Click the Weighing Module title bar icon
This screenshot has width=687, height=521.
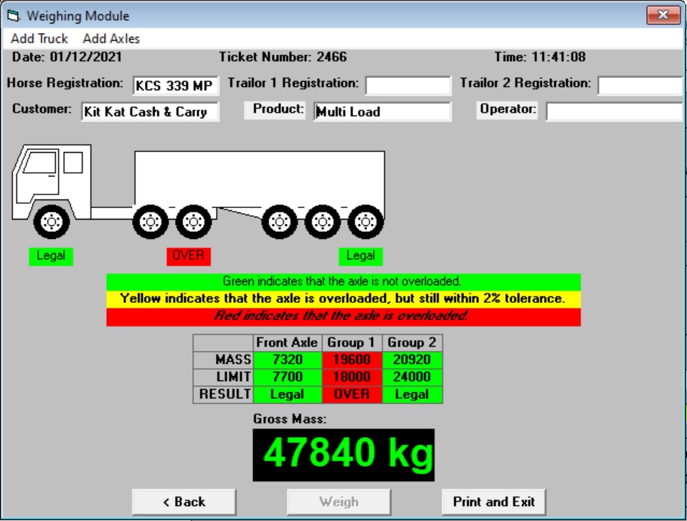[14, 16]
